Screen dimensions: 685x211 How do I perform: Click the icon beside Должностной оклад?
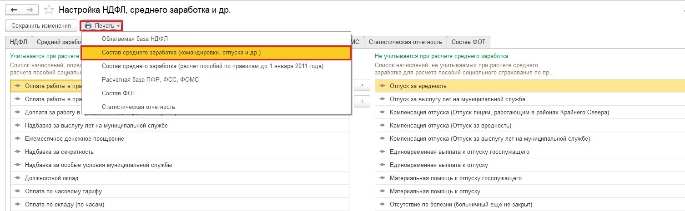click(17, 178)
